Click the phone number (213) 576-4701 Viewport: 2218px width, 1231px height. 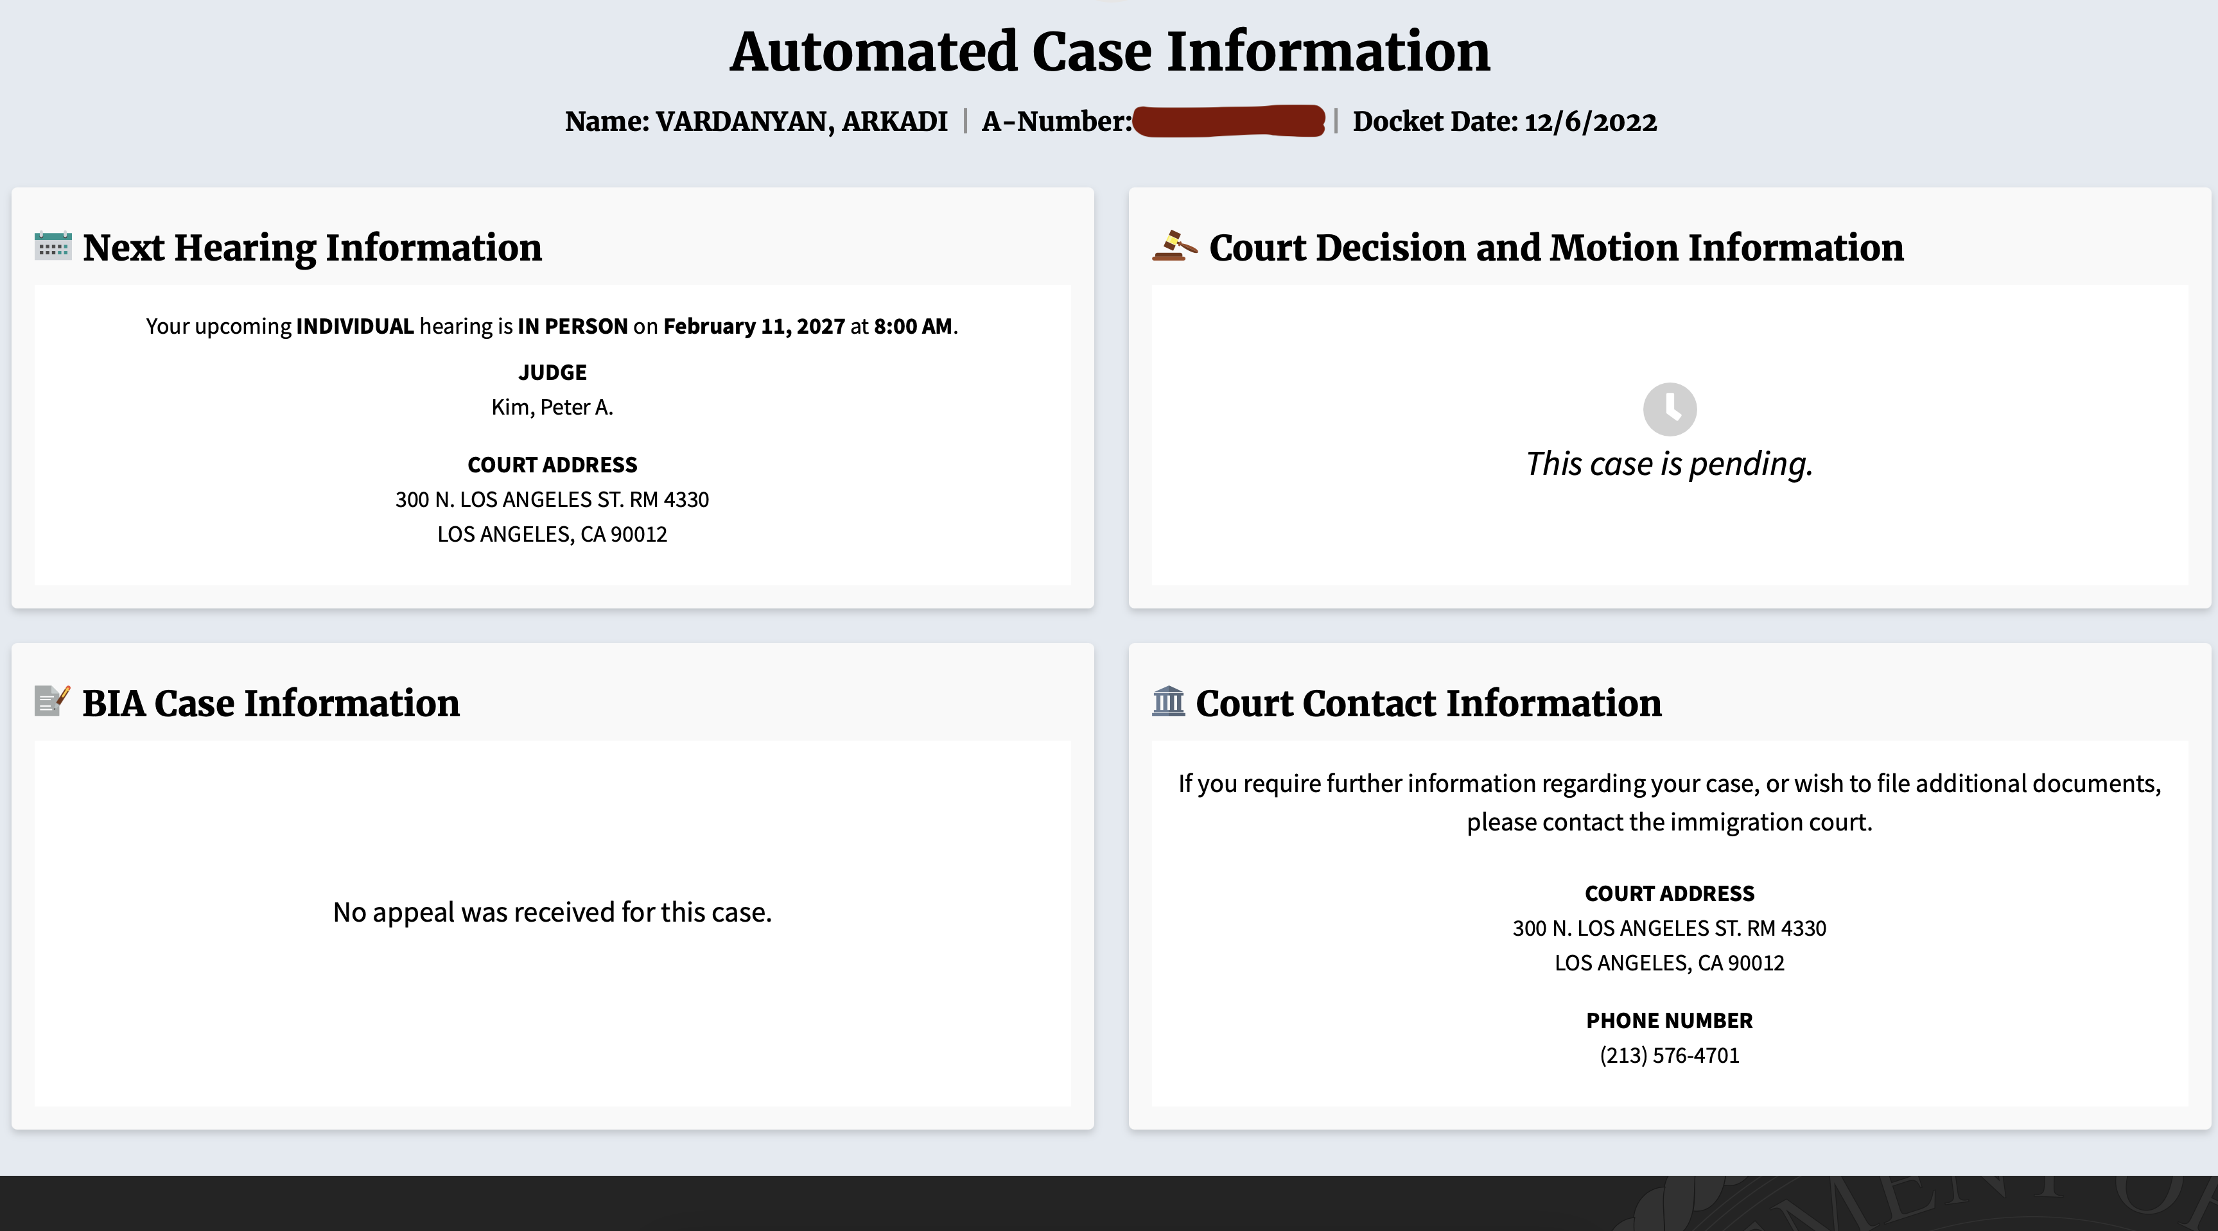(x=1670, y=1055)
